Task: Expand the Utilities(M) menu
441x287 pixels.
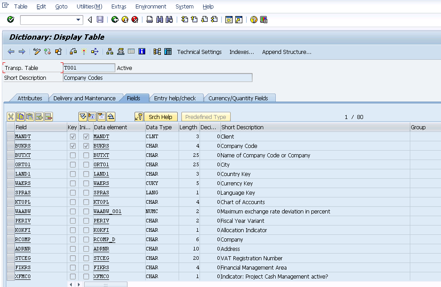Action: (89, 6)
